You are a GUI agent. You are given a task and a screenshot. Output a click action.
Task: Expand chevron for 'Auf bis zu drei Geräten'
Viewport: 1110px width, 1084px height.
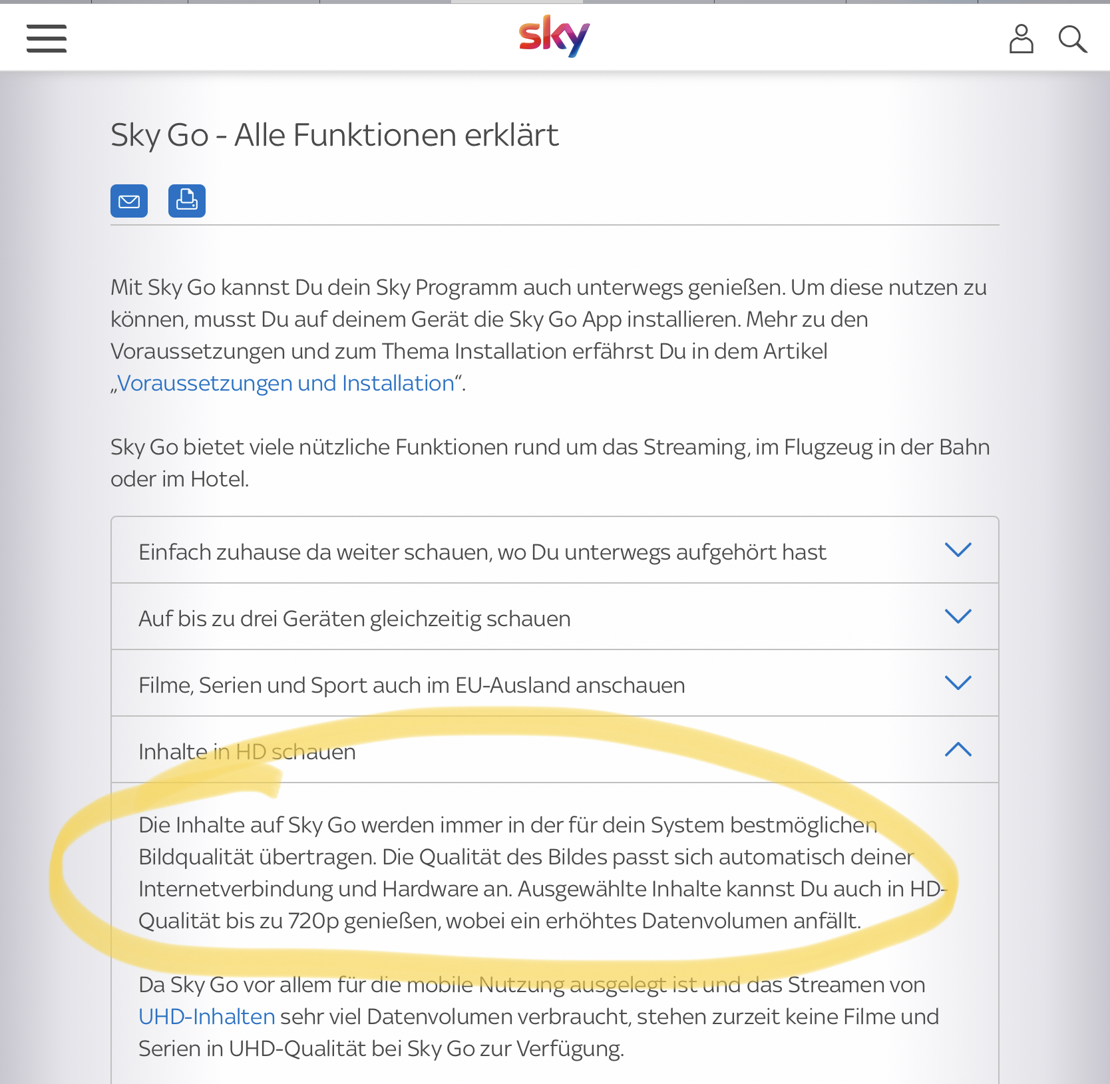(x=958, y=616)
